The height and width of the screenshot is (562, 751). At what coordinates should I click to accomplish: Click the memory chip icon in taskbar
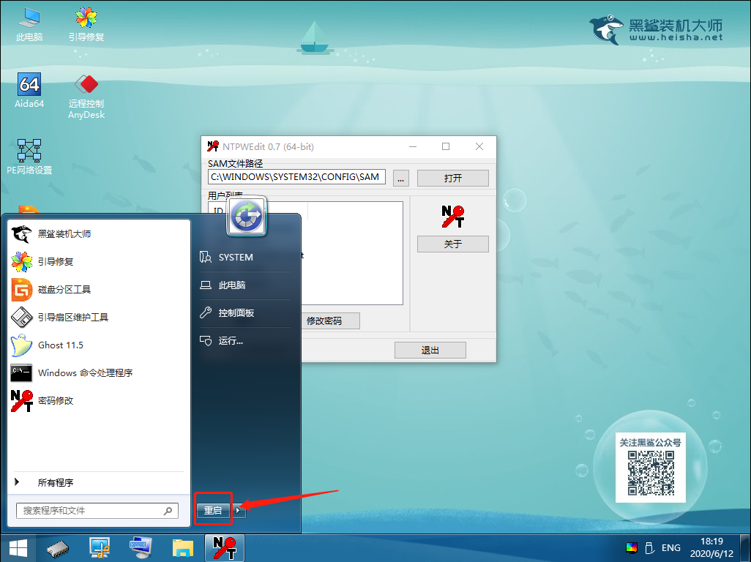pyautogui.click(x=59, y=547)
